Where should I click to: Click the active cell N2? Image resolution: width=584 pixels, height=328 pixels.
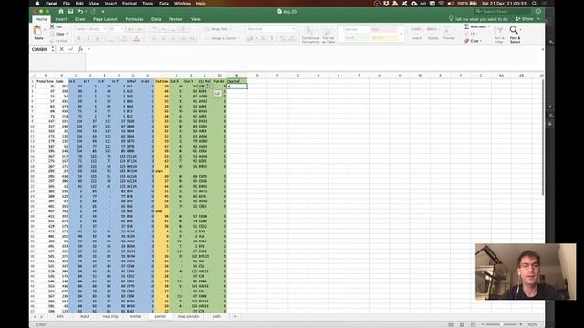pos(237,87)
